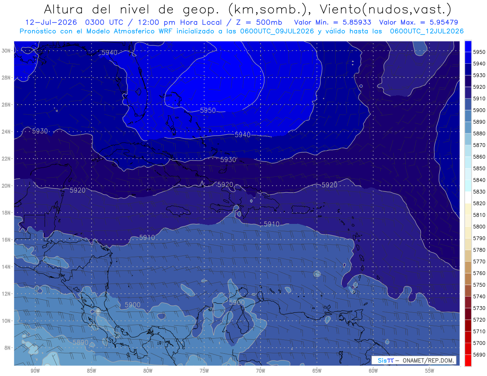
Task: Click the '5890' contour label on the map
Action: (80, 343)
